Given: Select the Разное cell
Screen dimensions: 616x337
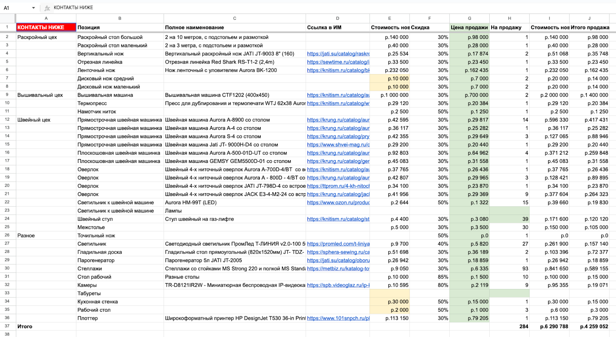Looking at the screenshot, I should (46, 236).
